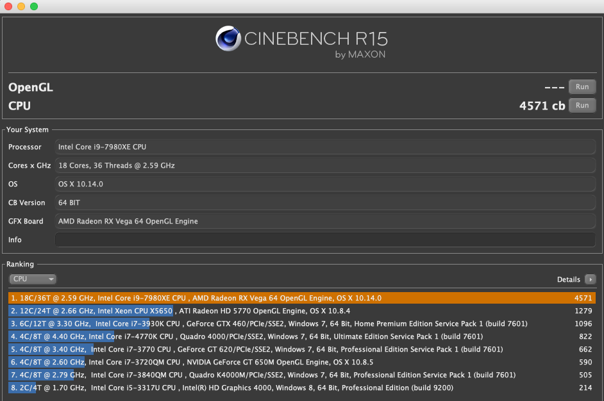Click the OpenGL benchmark label

[31, 88]
